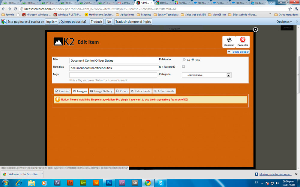The image size is (300, 187).
Task: Open the Image Gallery tab
Action: [x=101, y=91]
